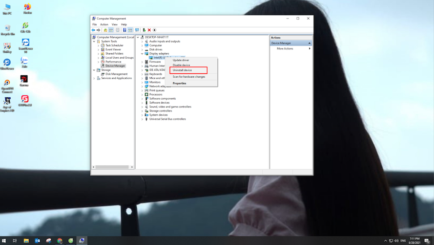The width and height of the screenshot is (434, 245).
Task: Select the Processors device category
Action: 156,94
